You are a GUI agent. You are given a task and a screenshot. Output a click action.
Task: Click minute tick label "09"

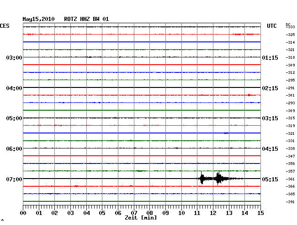coord(165,213)
